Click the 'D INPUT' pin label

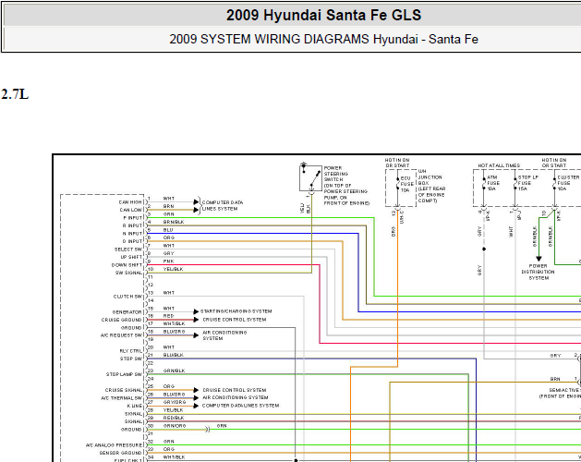pyautogui.click(x=133, y=241)
